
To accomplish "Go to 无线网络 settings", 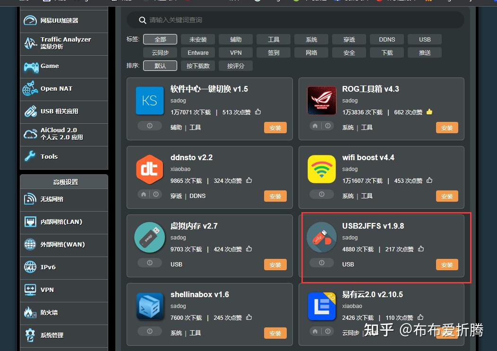I will pos(64,199).
